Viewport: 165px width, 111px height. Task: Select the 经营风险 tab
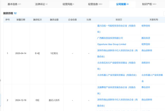68,4
